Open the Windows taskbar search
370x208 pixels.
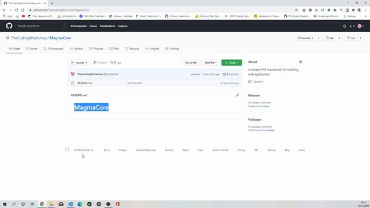(x=14, y=204)
